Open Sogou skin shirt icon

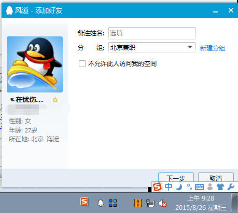point(220,187)
